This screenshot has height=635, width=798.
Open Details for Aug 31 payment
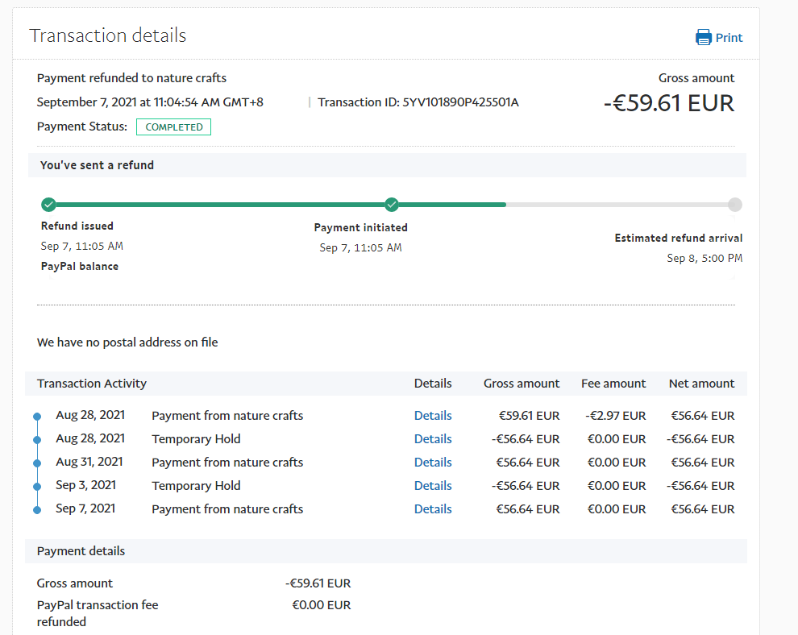click(433, 463)
